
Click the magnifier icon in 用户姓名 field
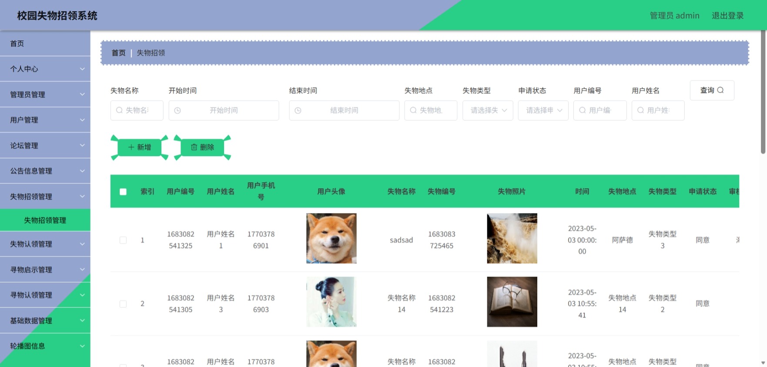pyautogui.click(x=640, y=110)
